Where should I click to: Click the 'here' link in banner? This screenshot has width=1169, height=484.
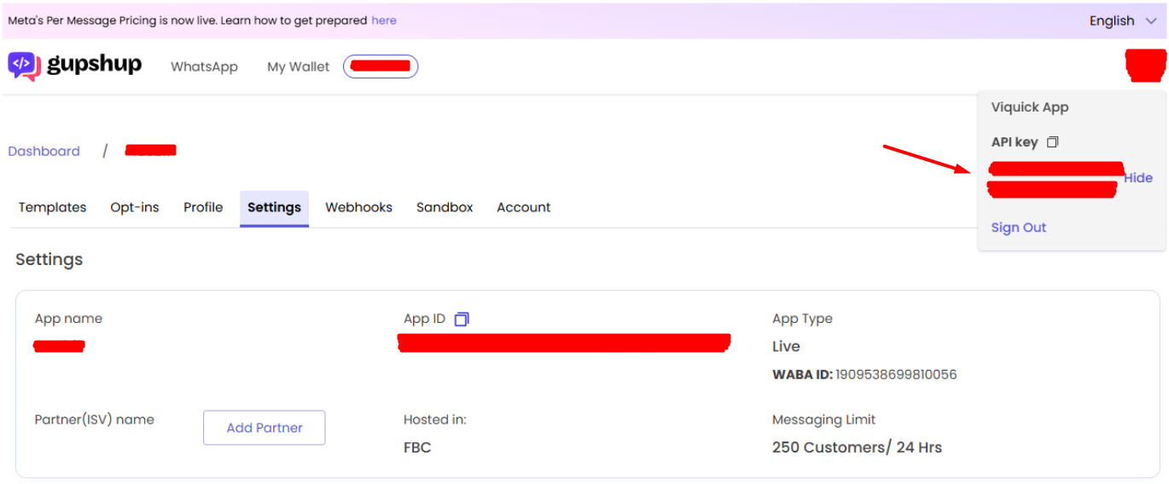pos(384,20)
